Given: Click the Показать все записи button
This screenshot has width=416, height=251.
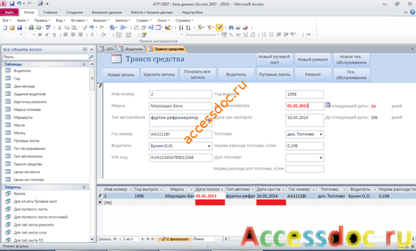Looking at the screenshot, I should coord(197,75).
